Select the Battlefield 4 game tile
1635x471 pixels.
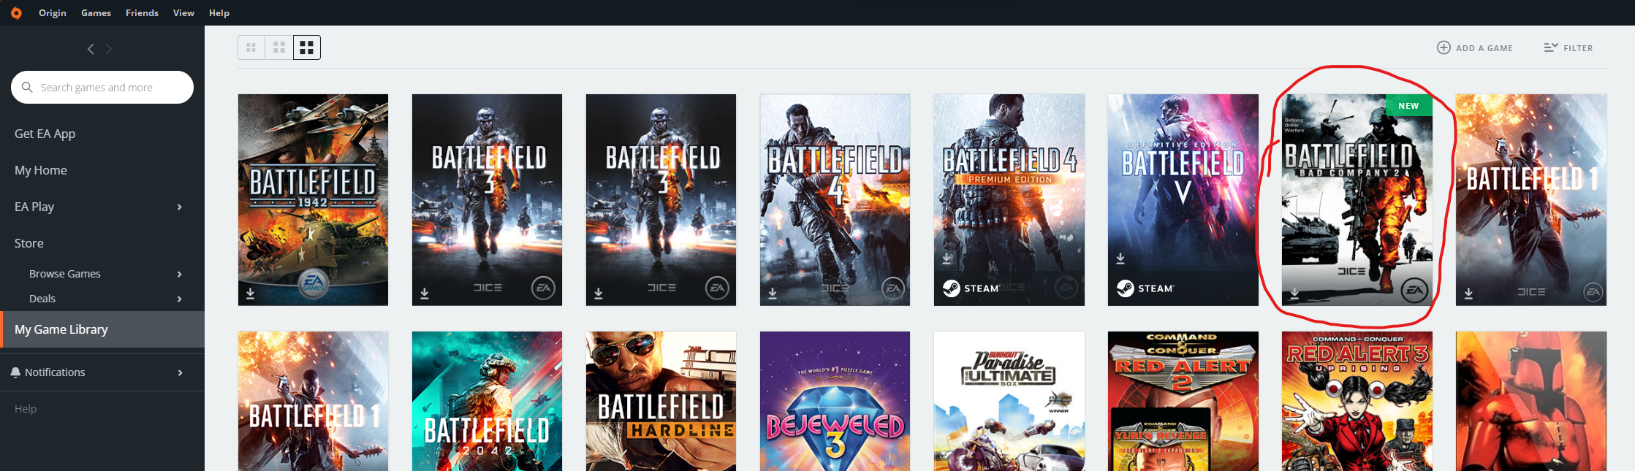(835, 199)
